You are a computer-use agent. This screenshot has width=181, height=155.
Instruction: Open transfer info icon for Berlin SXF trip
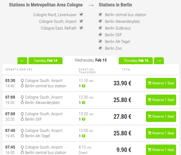[x=83, y=119]
